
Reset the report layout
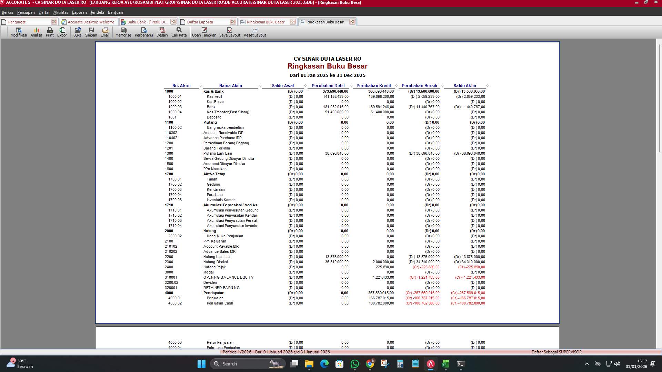[x=255, y=32]
